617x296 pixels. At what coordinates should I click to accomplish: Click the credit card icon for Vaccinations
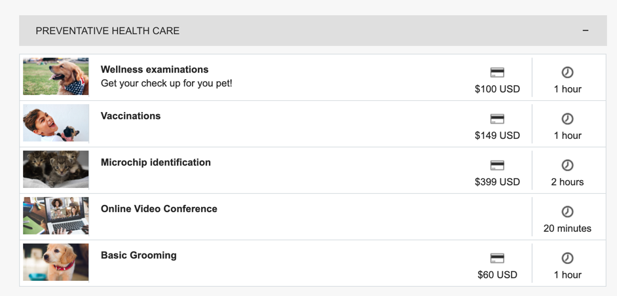[497, 119]
